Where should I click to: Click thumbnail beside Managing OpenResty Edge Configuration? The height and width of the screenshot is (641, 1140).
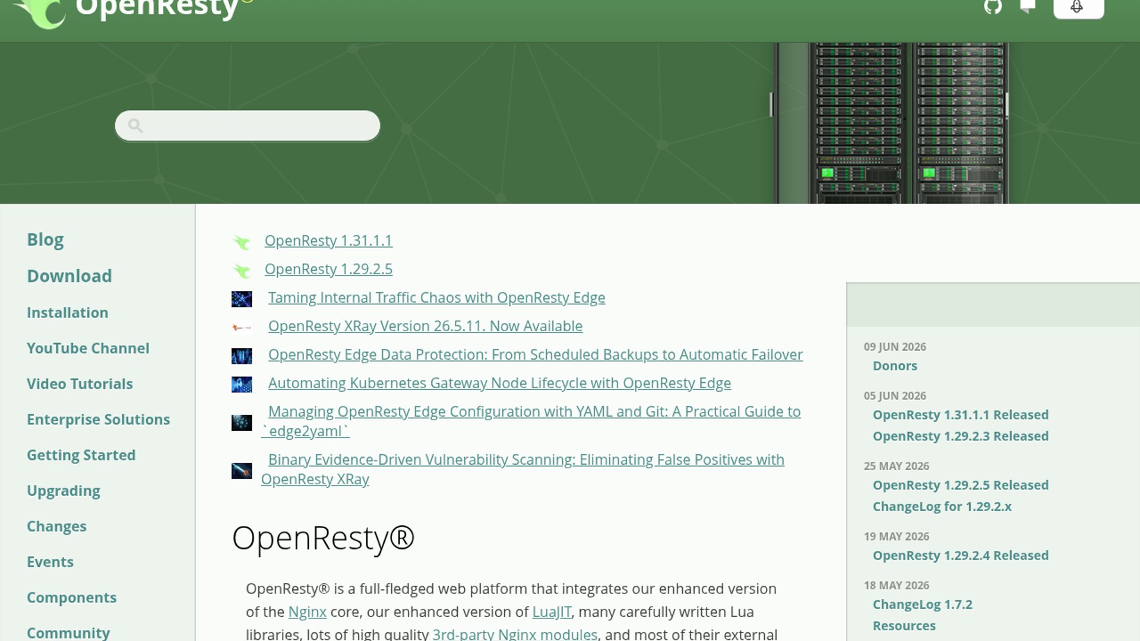click(x=242, y=422)
